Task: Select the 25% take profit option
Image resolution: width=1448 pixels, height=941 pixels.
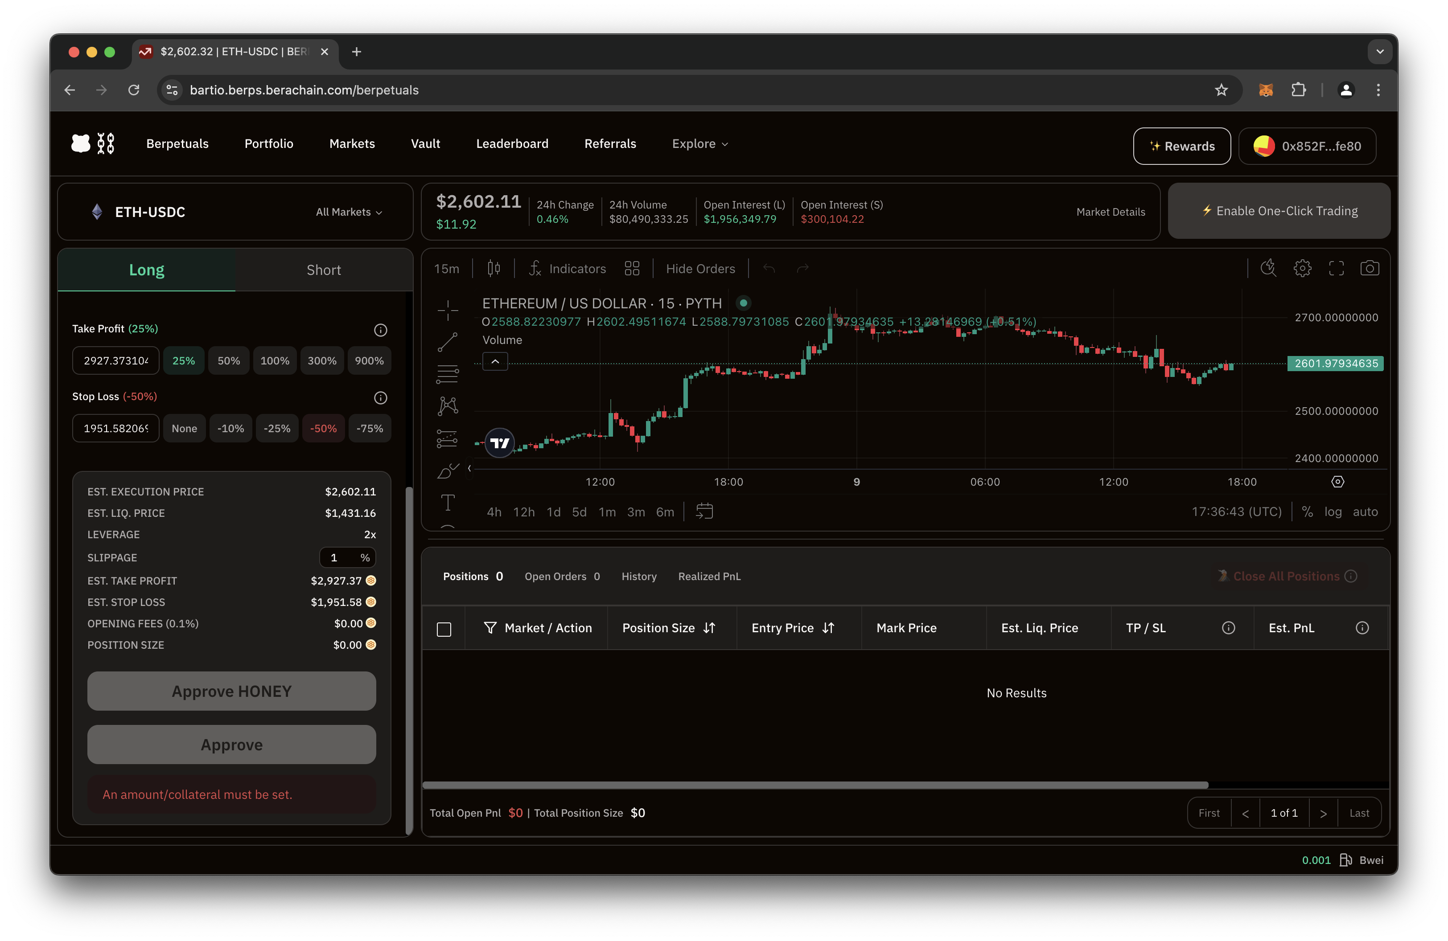Action: [x=183, y=360]
